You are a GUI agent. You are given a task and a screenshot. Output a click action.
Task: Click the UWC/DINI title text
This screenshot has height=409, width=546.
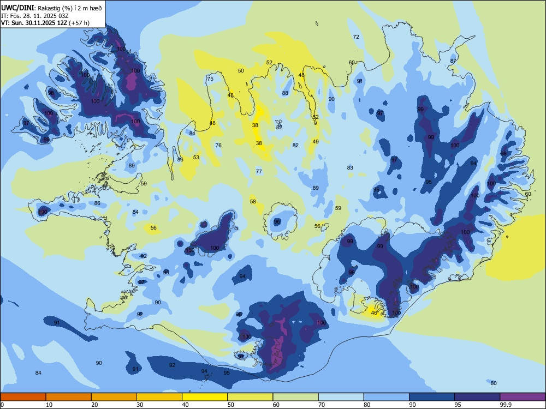(17, 8)
